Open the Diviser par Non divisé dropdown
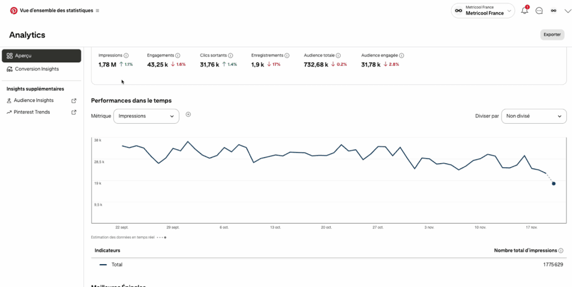This screenshot has height=287, width=572. click(x=533, y=116)
